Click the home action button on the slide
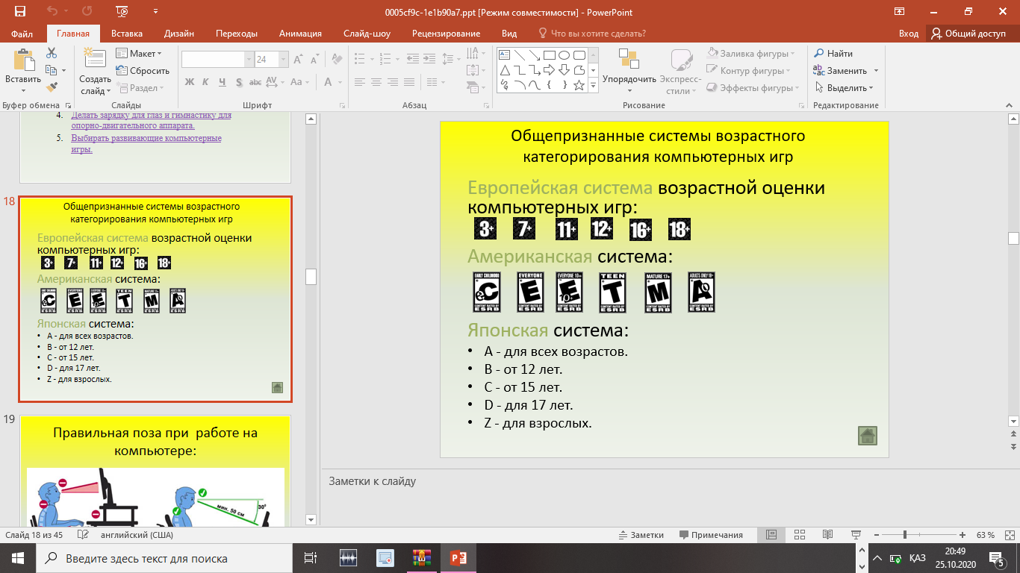 point(868,436)
